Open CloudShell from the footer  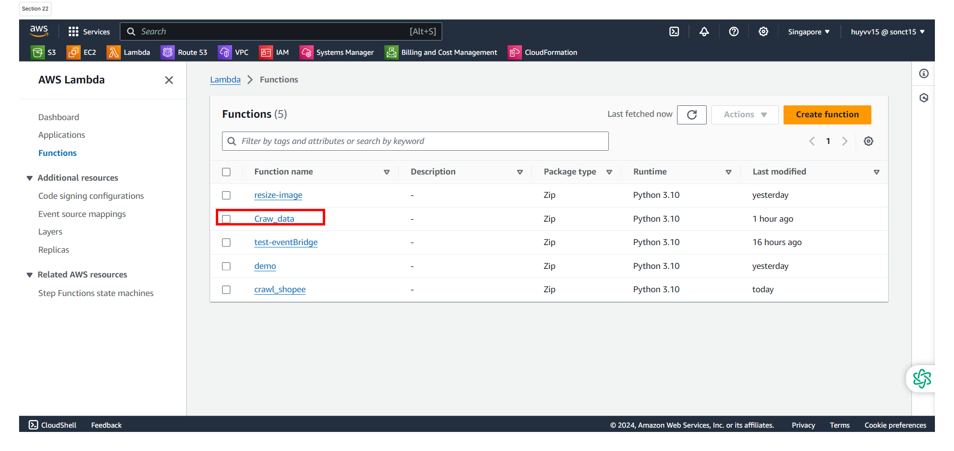point(53,425)
